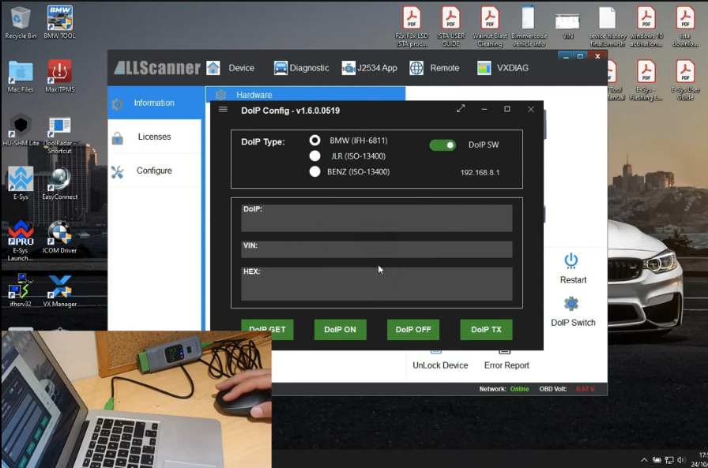Screen dimensions: 708x468
Task: Open the DoIP Config hamburger menu
Action: coord(223,109)
